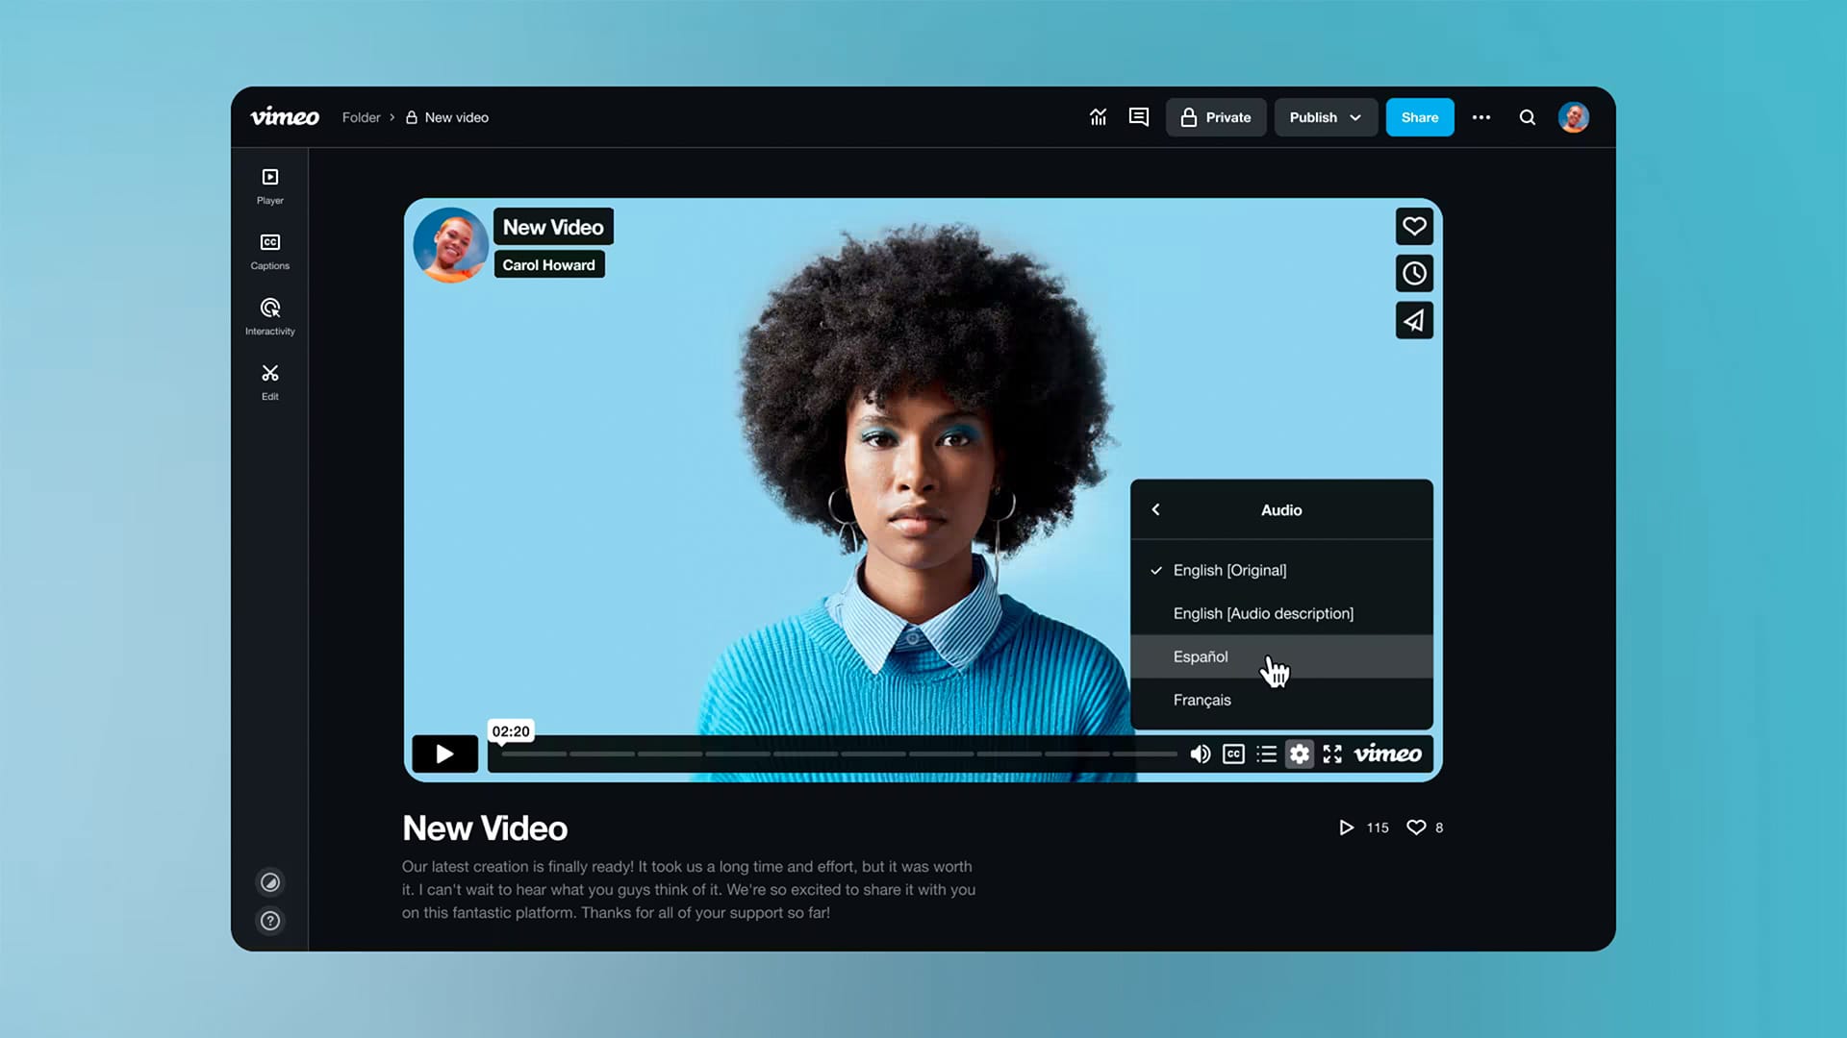Viewport: 1847px width, 1038px height.
Task: Like the video with heart overlay
Action: [x=1413, y=227]
